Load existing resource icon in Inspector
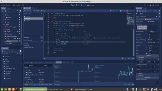Viewport: 162px width, 91px height. point(140,11)
